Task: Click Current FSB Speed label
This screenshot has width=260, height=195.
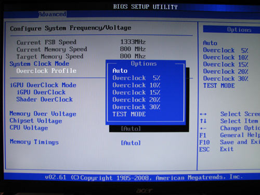Action: click(46, 42)
